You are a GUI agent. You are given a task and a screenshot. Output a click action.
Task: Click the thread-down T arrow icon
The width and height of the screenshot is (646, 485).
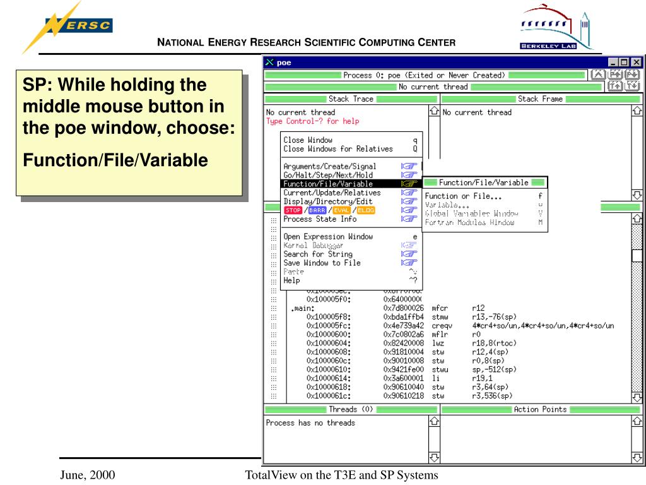[x=632, y=86]
